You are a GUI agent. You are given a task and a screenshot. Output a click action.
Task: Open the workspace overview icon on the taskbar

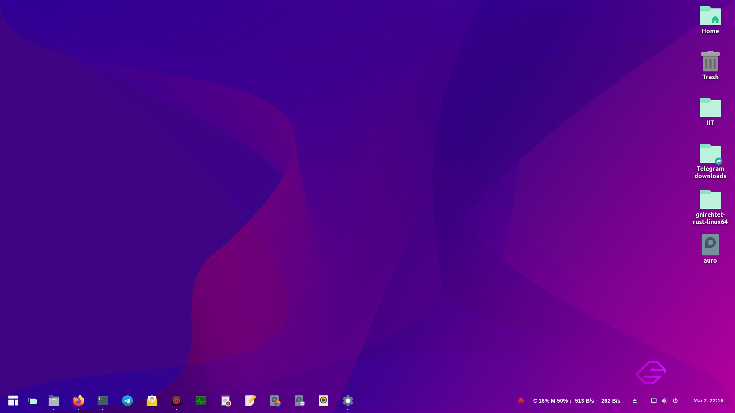click(33, 401)
